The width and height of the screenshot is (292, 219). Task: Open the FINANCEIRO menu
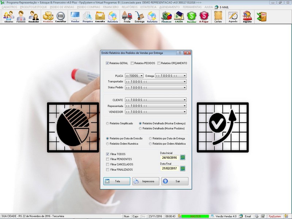pyautogui.click(x=111, y=7)
